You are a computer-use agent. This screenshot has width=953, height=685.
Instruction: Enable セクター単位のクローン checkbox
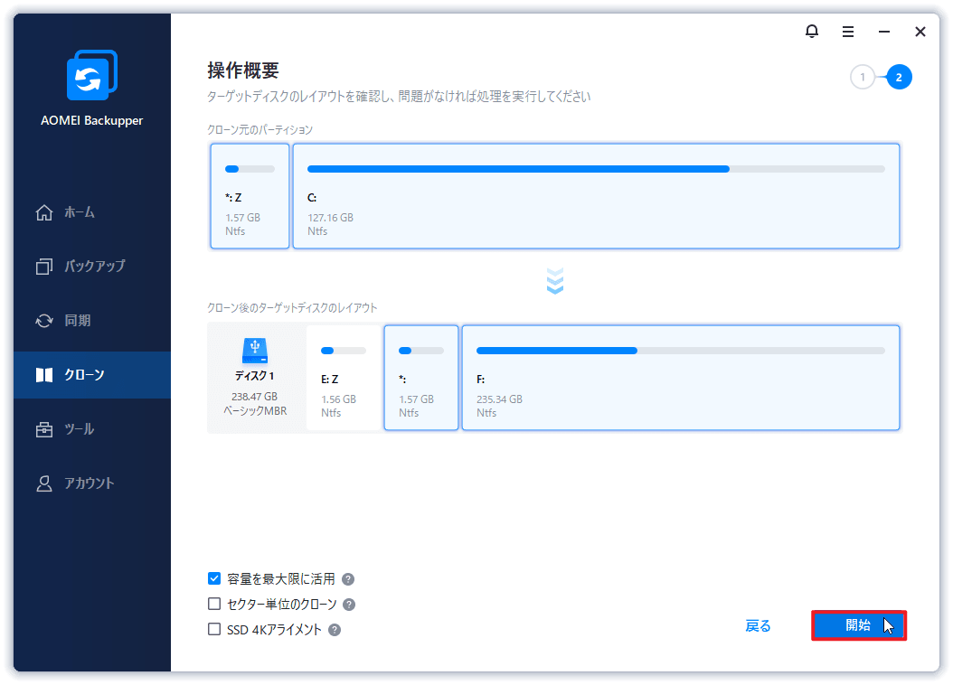[213, 605]
